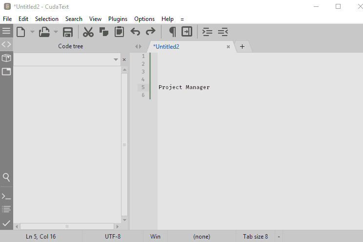Open the Console panel sidebar icon
Screen dimensions: 363x242
point(6,196)
